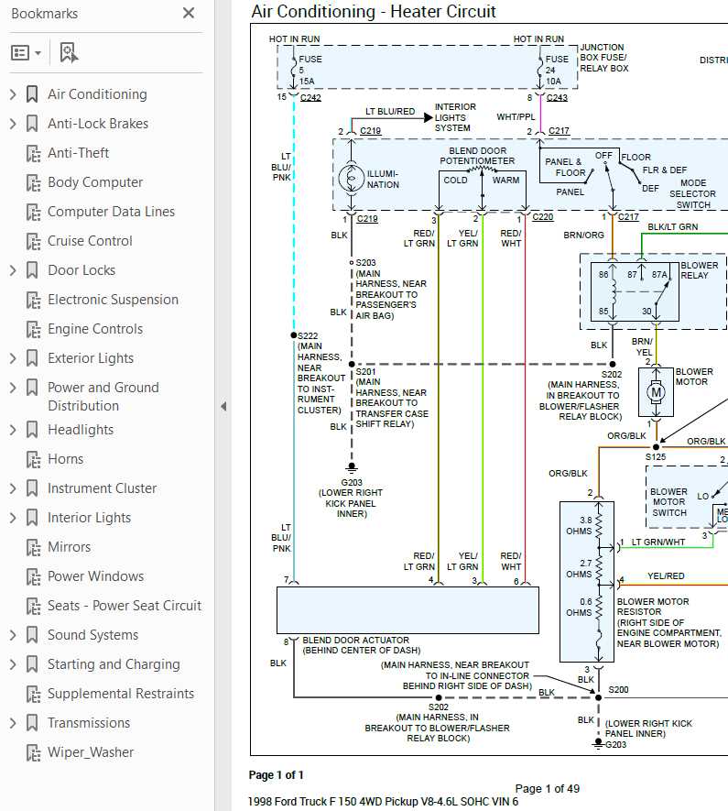Expand the Exterior Lights bookmark
This screenshot has width=728, height=811.
tap(13, 358)
